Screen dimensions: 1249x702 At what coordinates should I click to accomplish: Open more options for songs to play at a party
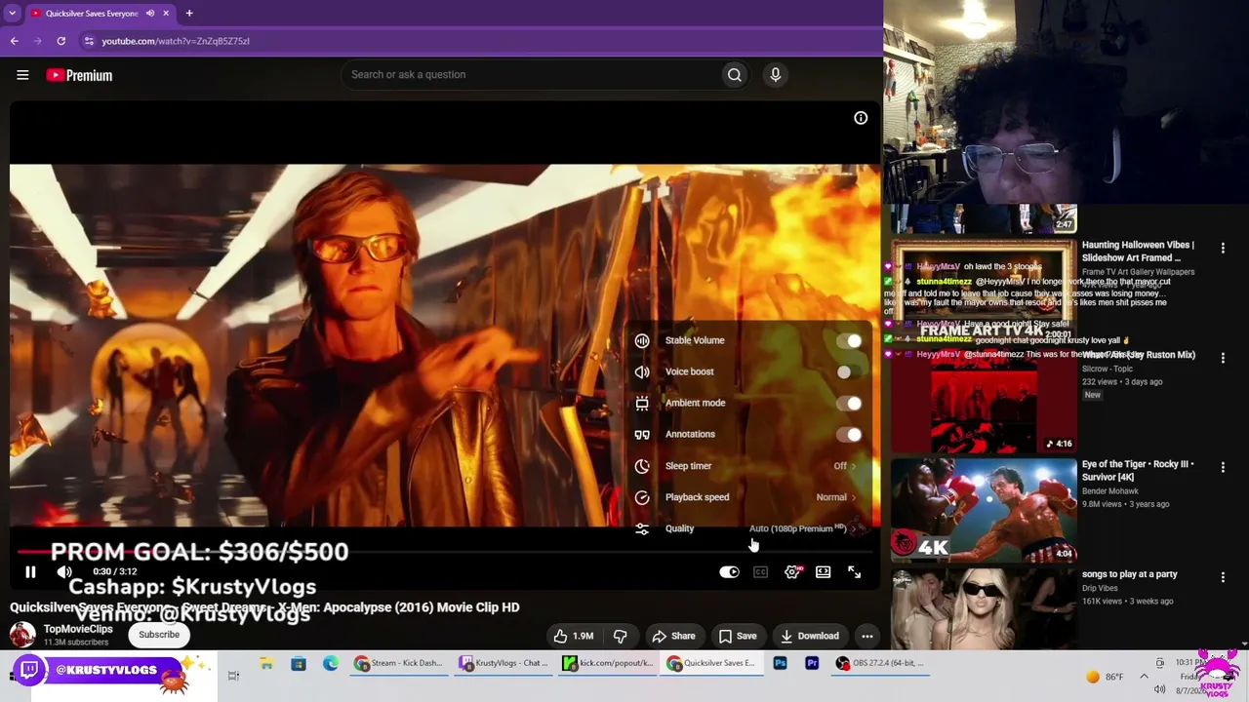tap(1223, 577)
